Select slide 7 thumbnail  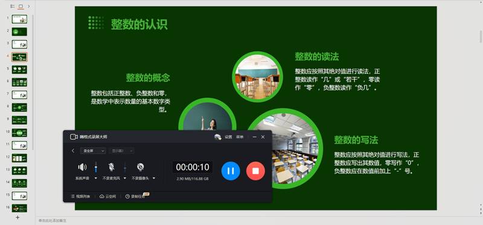coord(19,95)
